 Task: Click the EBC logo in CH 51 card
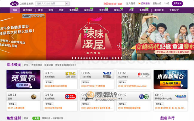click(71, 75)
